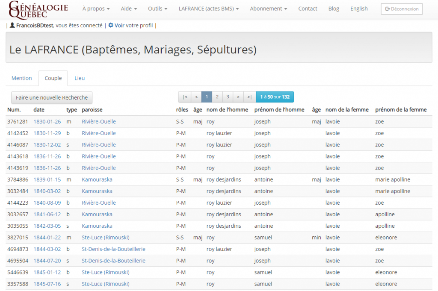Viewport: 438px width, 291px height.
Task: Click 'marie apolline' in row 3784886
Action: pyautogui.click(x=393, y=179)
